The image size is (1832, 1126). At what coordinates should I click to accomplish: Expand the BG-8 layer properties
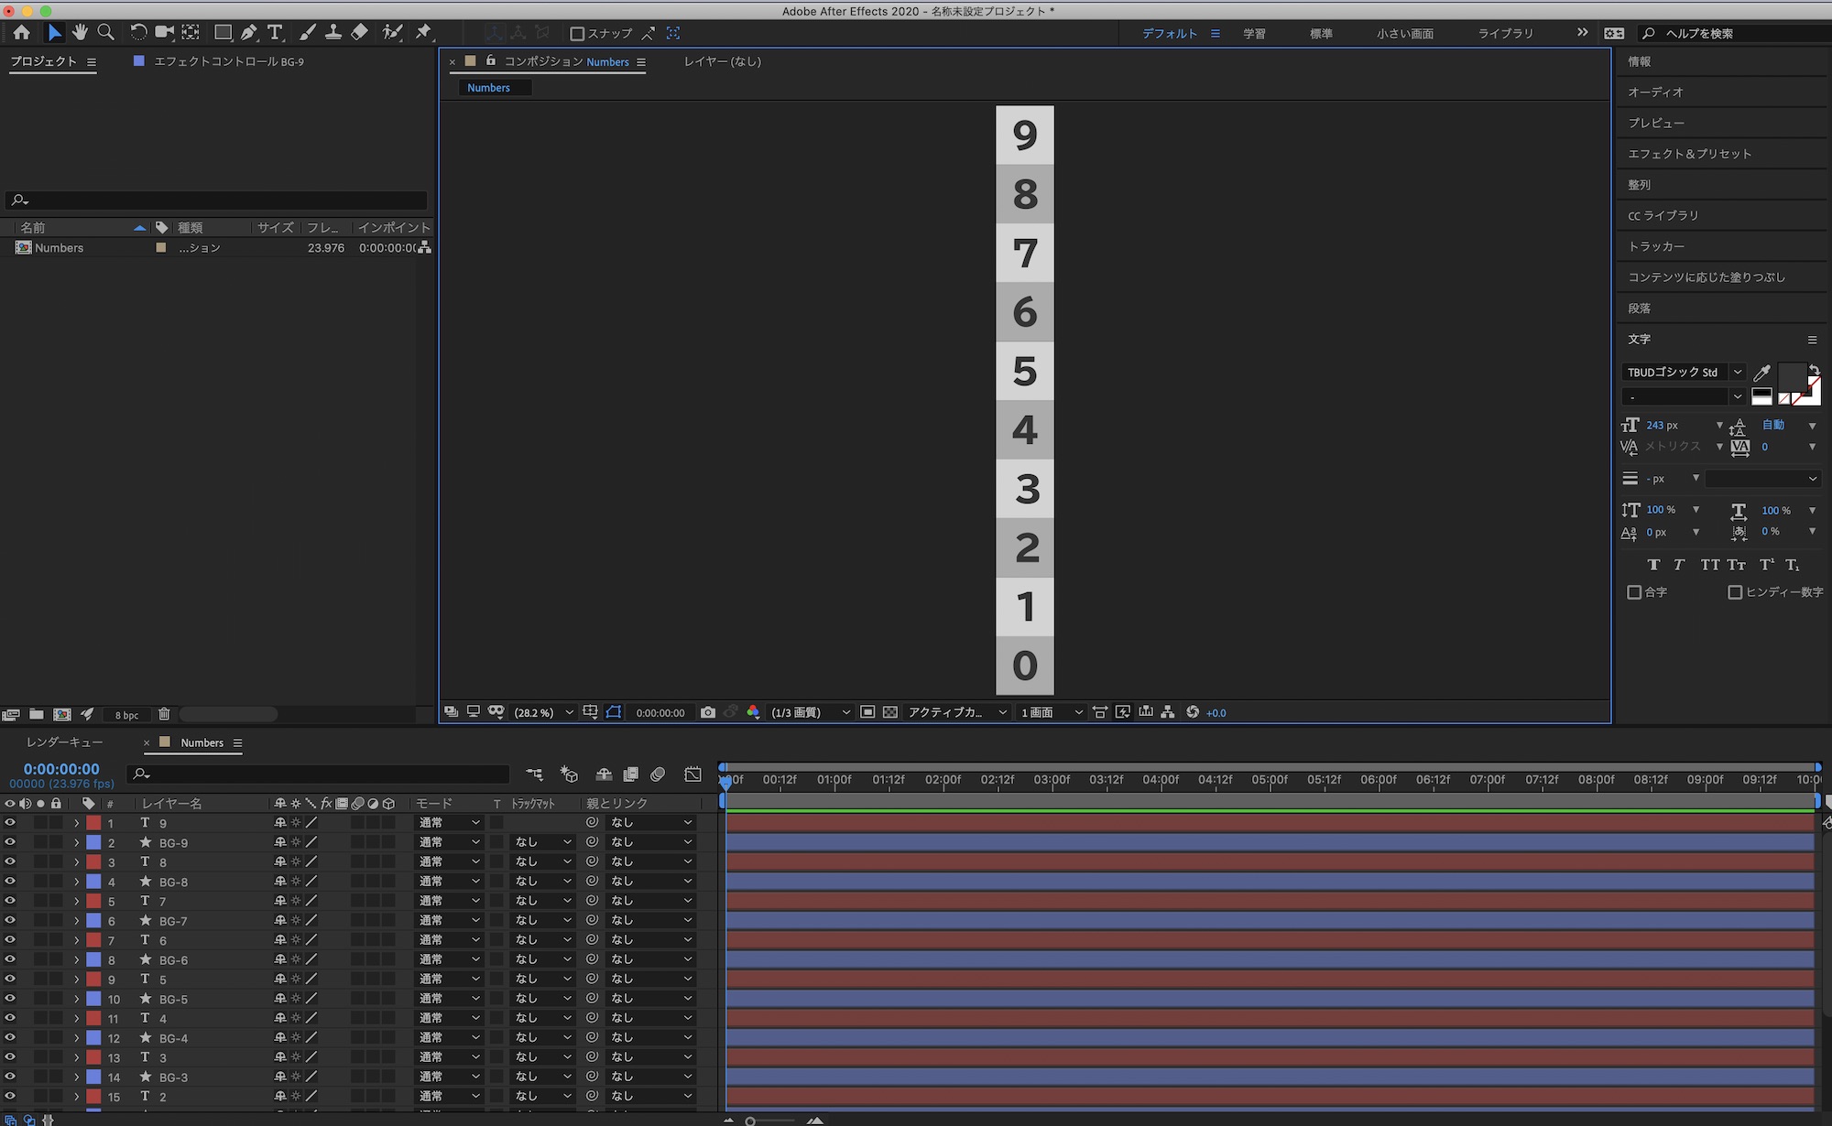click(77, 882)
